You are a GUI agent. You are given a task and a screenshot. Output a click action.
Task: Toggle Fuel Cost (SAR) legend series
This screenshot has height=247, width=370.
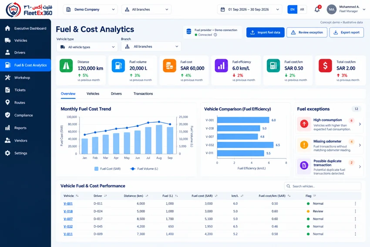coord(108,169)
